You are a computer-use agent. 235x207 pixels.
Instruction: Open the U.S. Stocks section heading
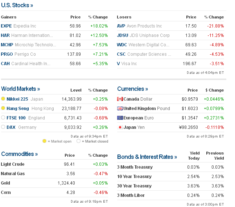pos(17,5)
